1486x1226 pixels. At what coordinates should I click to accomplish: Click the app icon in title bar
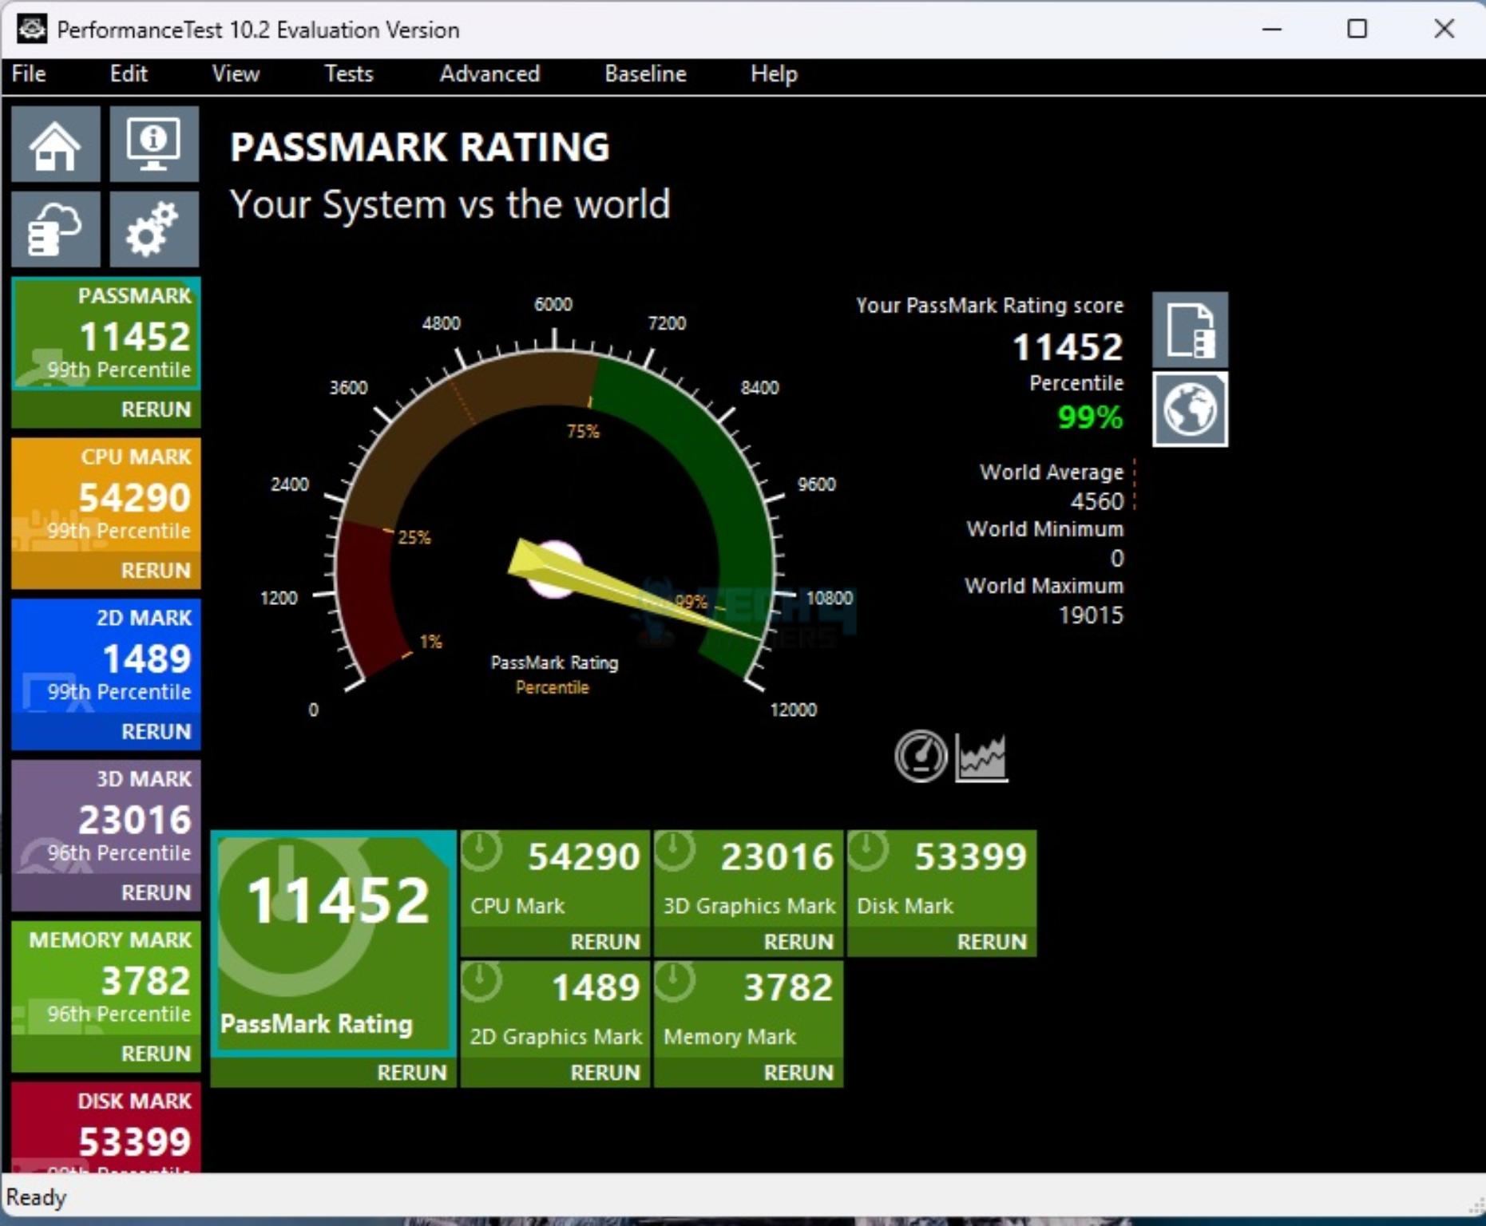coord(32,30)
